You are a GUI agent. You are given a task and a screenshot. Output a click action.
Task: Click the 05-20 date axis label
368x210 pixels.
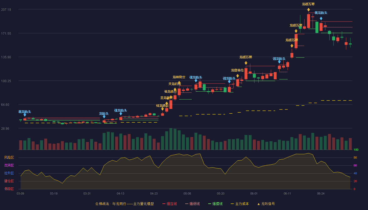[x=221, y=193]
